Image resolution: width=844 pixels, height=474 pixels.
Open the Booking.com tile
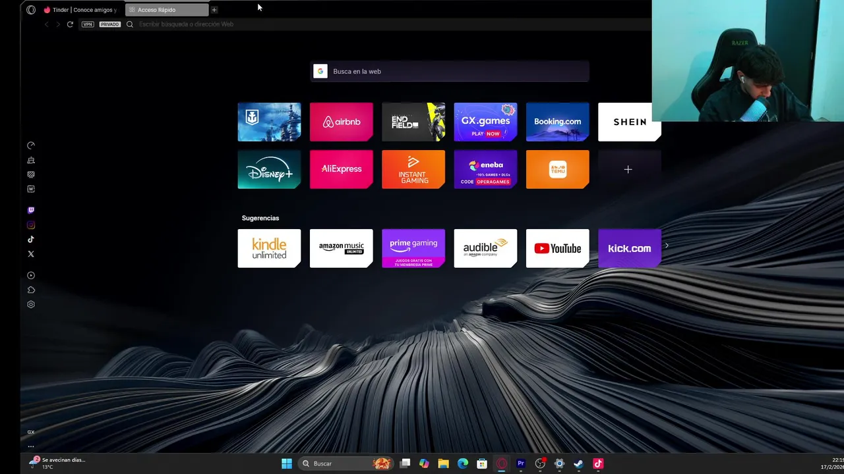coord(558,122)
